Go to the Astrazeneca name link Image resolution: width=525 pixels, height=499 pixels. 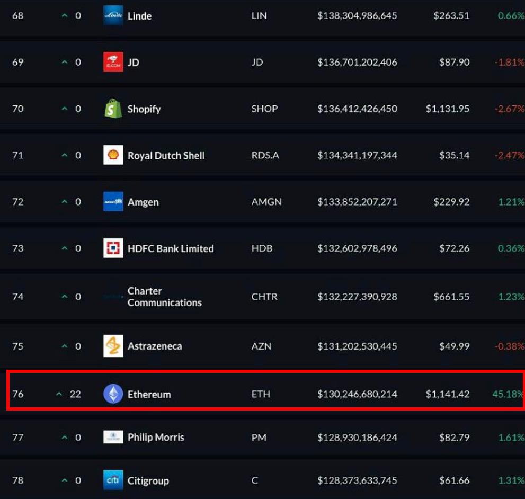pyautogui.click(x=155, y=346)
